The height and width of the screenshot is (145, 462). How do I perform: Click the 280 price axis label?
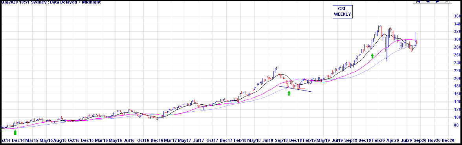457,47
